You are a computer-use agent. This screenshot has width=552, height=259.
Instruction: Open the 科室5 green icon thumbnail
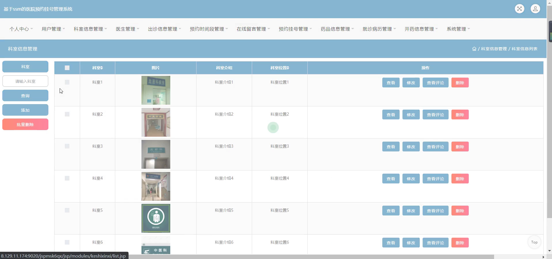coord(156,218)
